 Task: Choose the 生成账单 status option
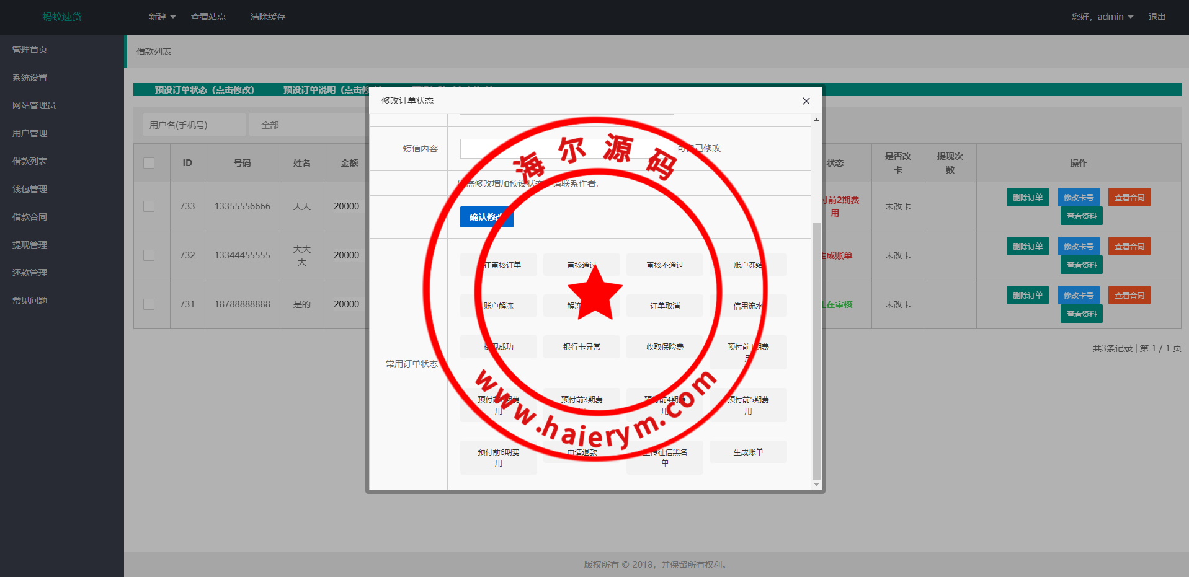point(747,452)
